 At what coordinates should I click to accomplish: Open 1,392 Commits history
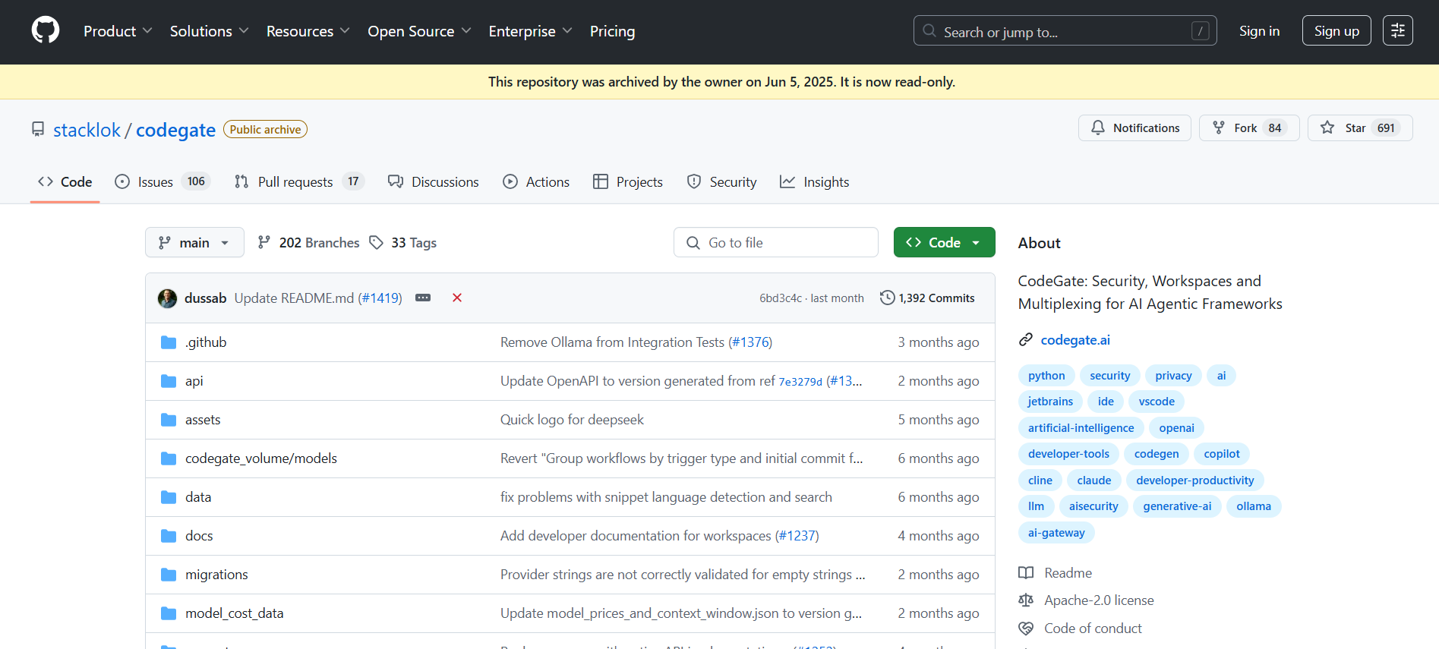pos(927,298)
